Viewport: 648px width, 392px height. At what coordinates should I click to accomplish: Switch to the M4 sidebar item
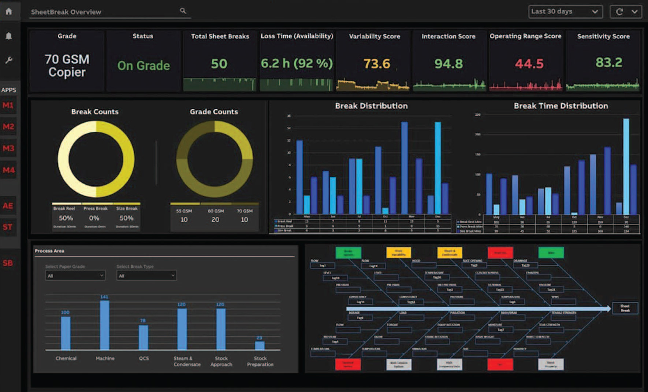pyautogui.click(x=8, y=170)
